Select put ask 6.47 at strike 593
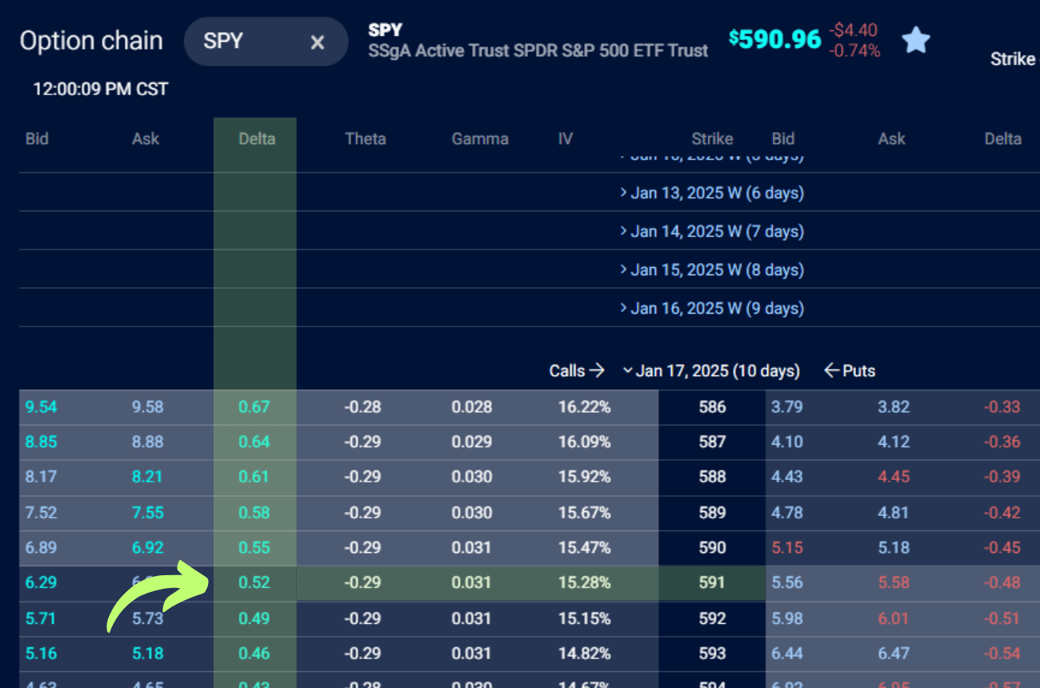 pyautogui.click(x=894, y=653)
